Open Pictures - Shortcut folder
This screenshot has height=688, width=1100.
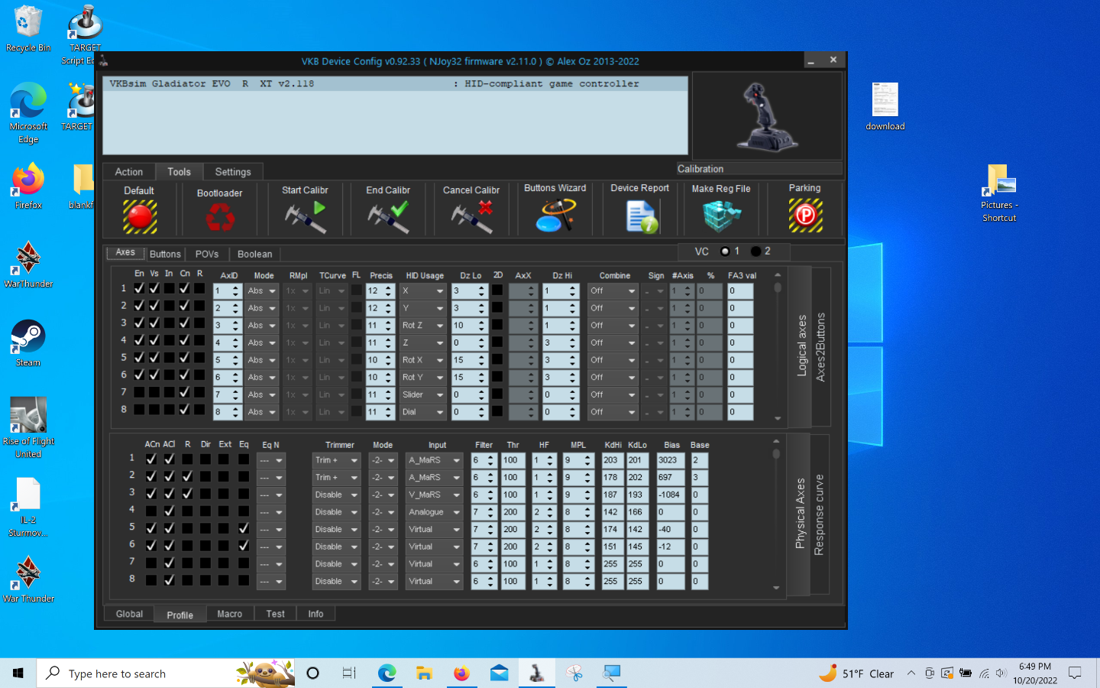999,193
